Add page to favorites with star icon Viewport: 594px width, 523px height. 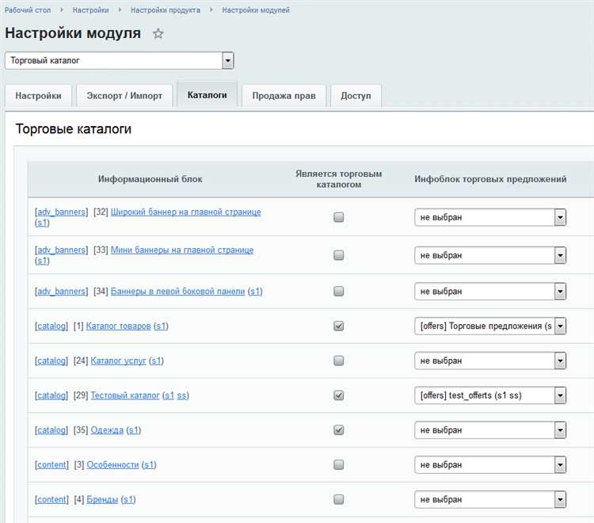pyautogui.click(x=158, y=34)
